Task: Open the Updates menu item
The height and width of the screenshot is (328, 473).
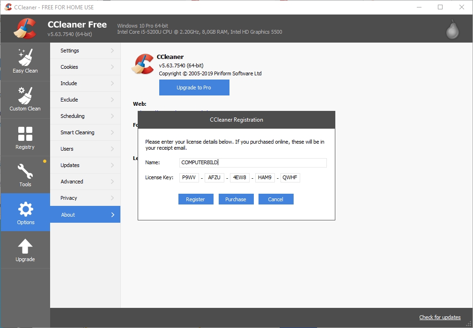Action: [71, 165]
